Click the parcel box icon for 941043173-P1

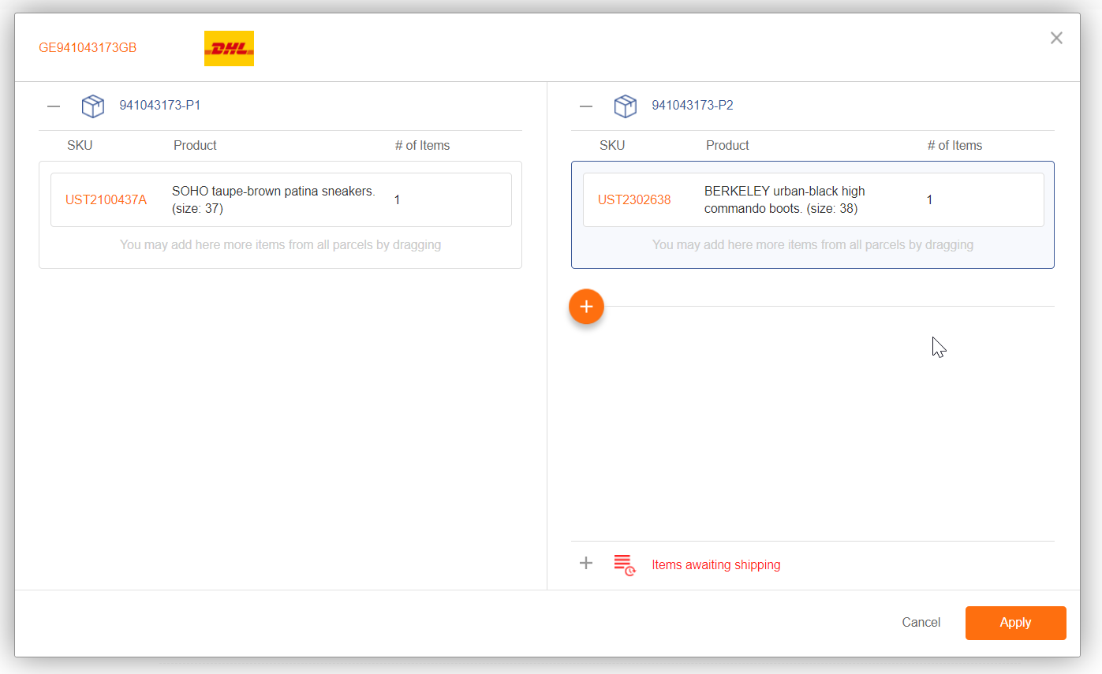pyautogui.click(x=93, y=106)
